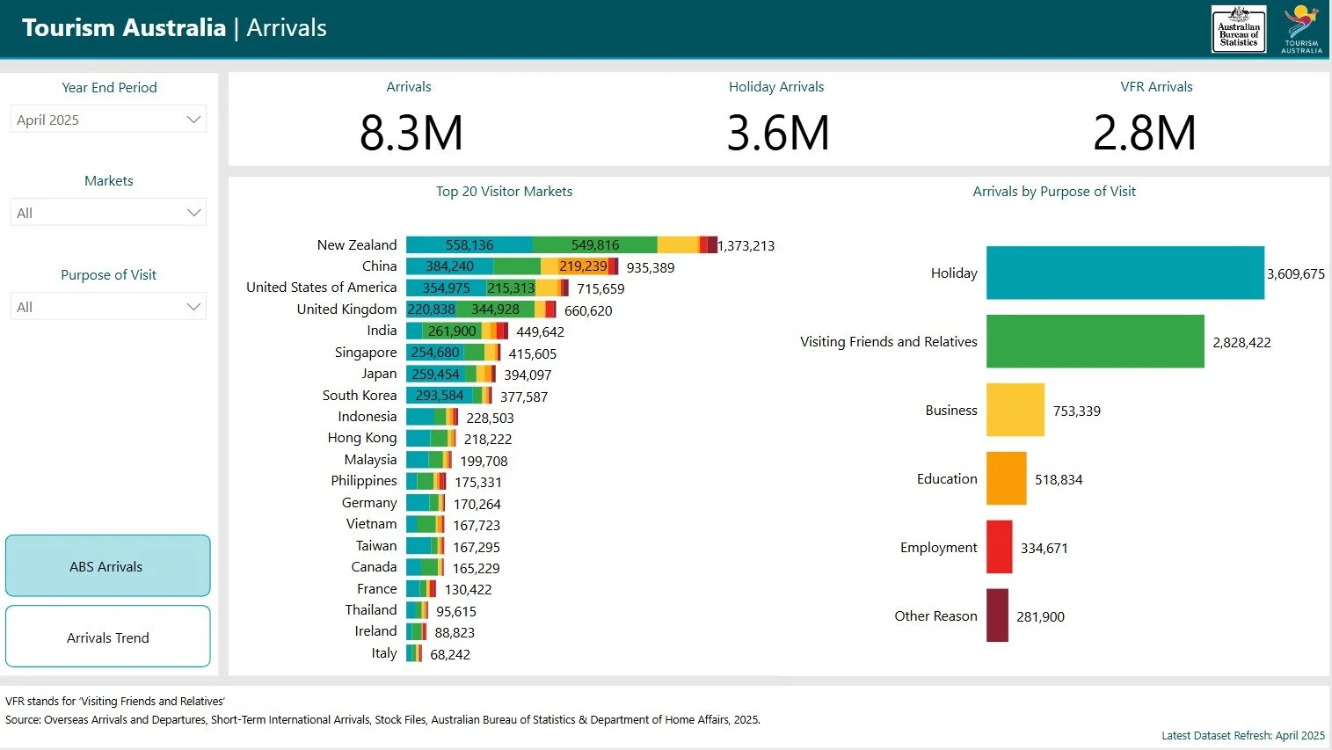Select the ABS Arrivals page button
The width and height of the screenshot is (1332, 750).
tap(107, 566)
